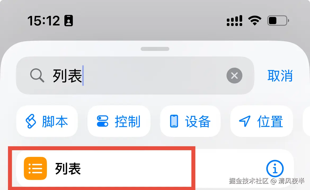Tap the cellular signal bars icon
The width and height of the screenshot is (310, 190).
pos(234,21)
